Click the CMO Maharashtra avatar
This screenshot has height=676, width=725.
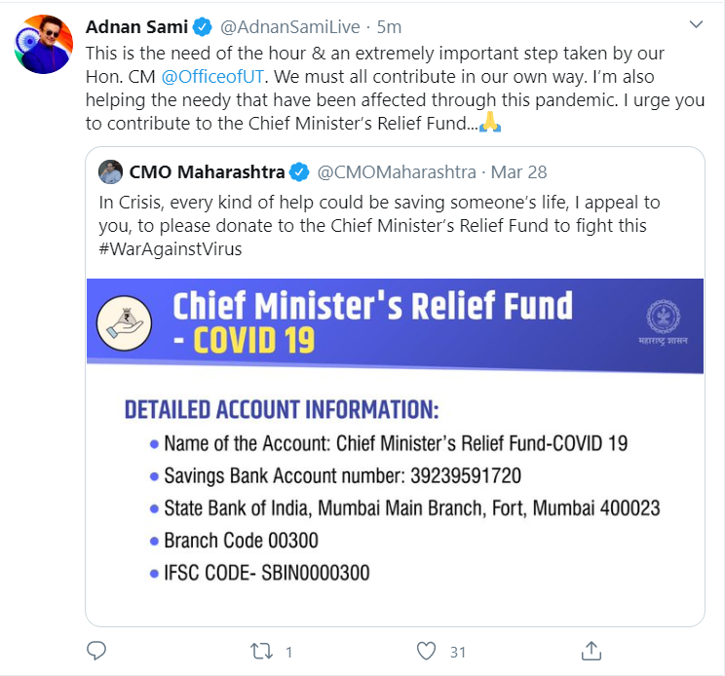click(x=110, y=172)
